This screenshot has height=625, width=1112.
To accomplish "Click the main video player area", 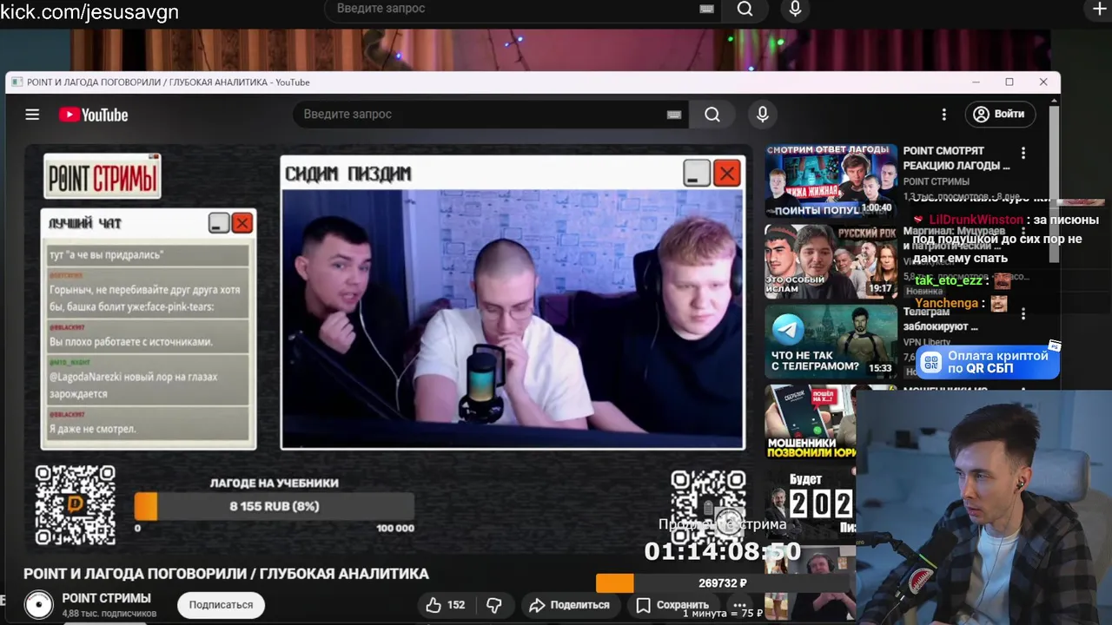I will 388,347.
